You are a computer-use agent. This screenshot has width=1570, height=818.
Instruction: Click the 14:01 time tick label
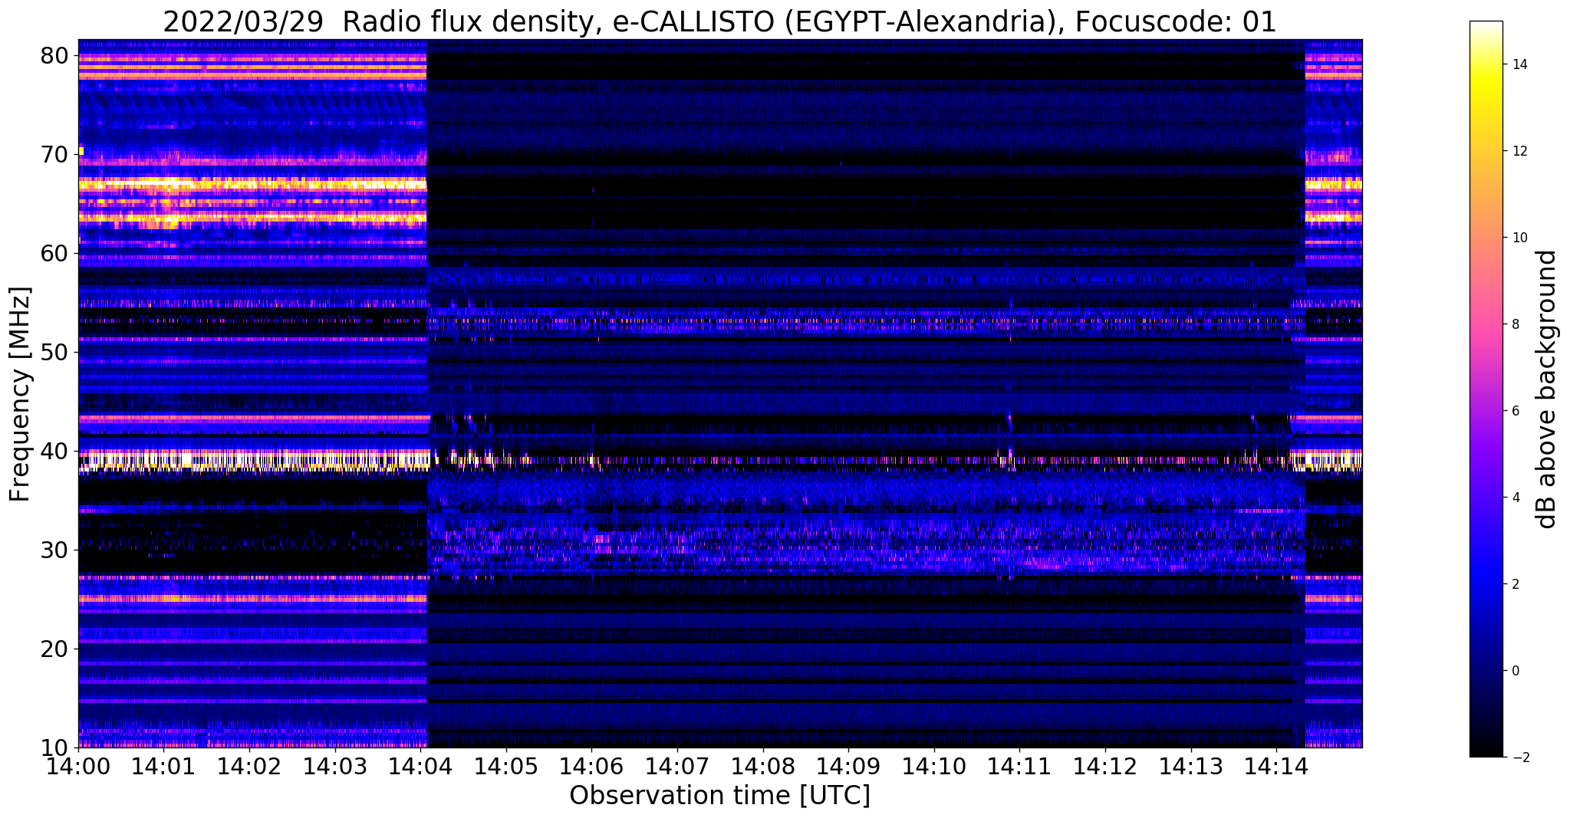[x=163, y=766]
